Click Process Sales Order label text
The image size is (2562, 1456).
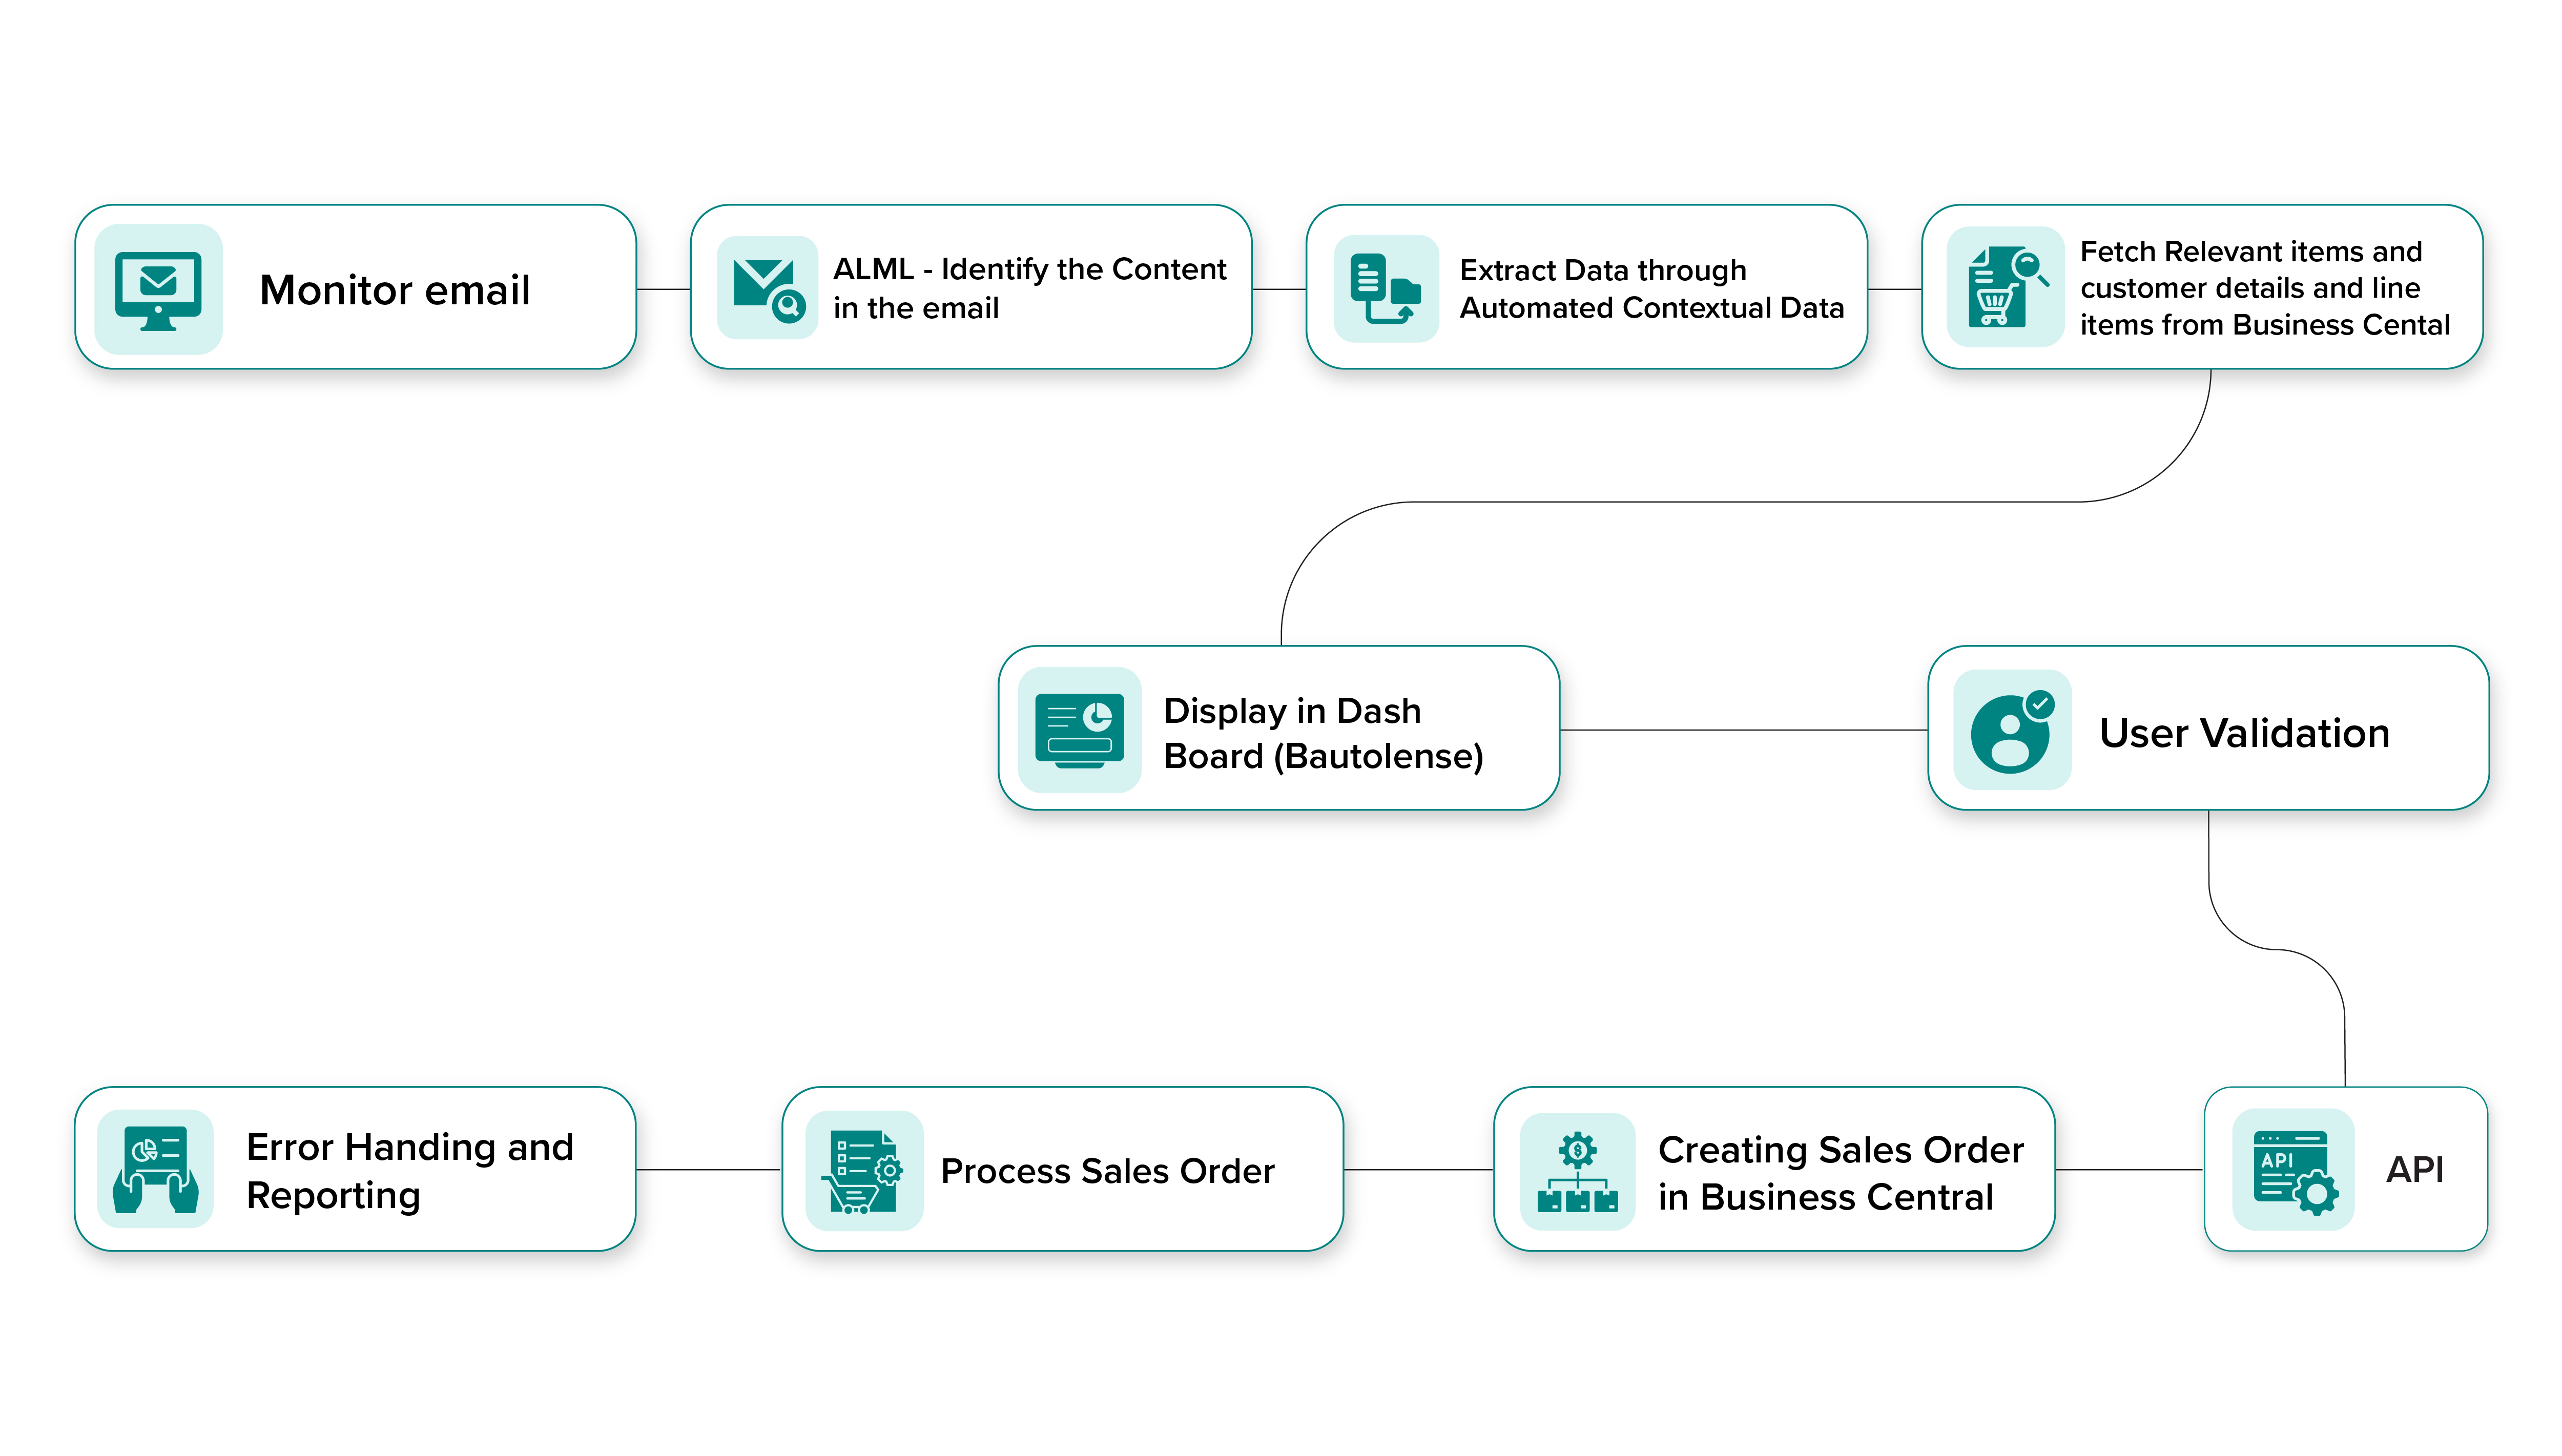point(1107,1171)
